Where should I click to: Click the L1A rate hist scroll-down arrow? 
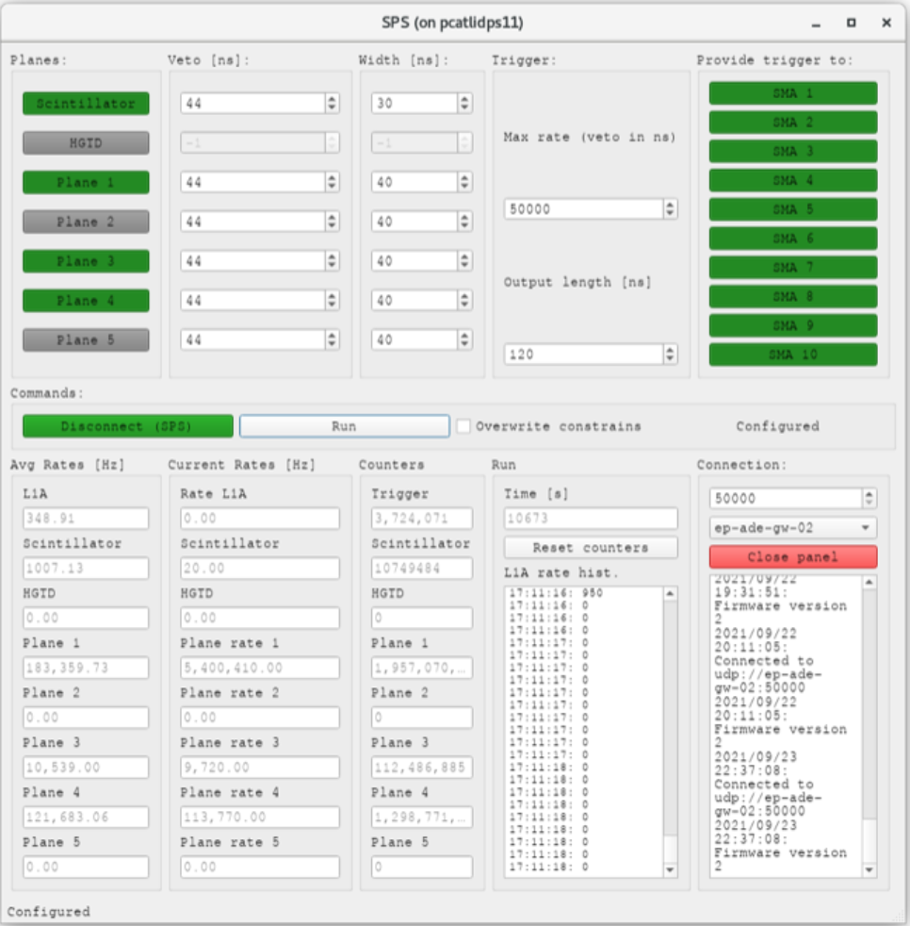point(670,869)
